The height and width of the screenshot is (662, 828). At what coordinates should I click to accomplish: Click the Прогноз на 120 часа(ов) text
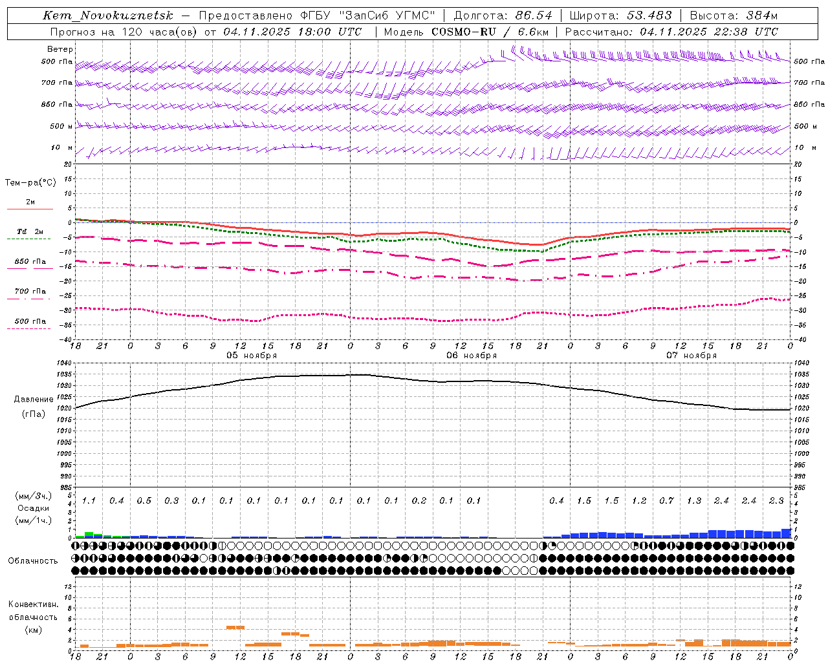pos(125,32)
